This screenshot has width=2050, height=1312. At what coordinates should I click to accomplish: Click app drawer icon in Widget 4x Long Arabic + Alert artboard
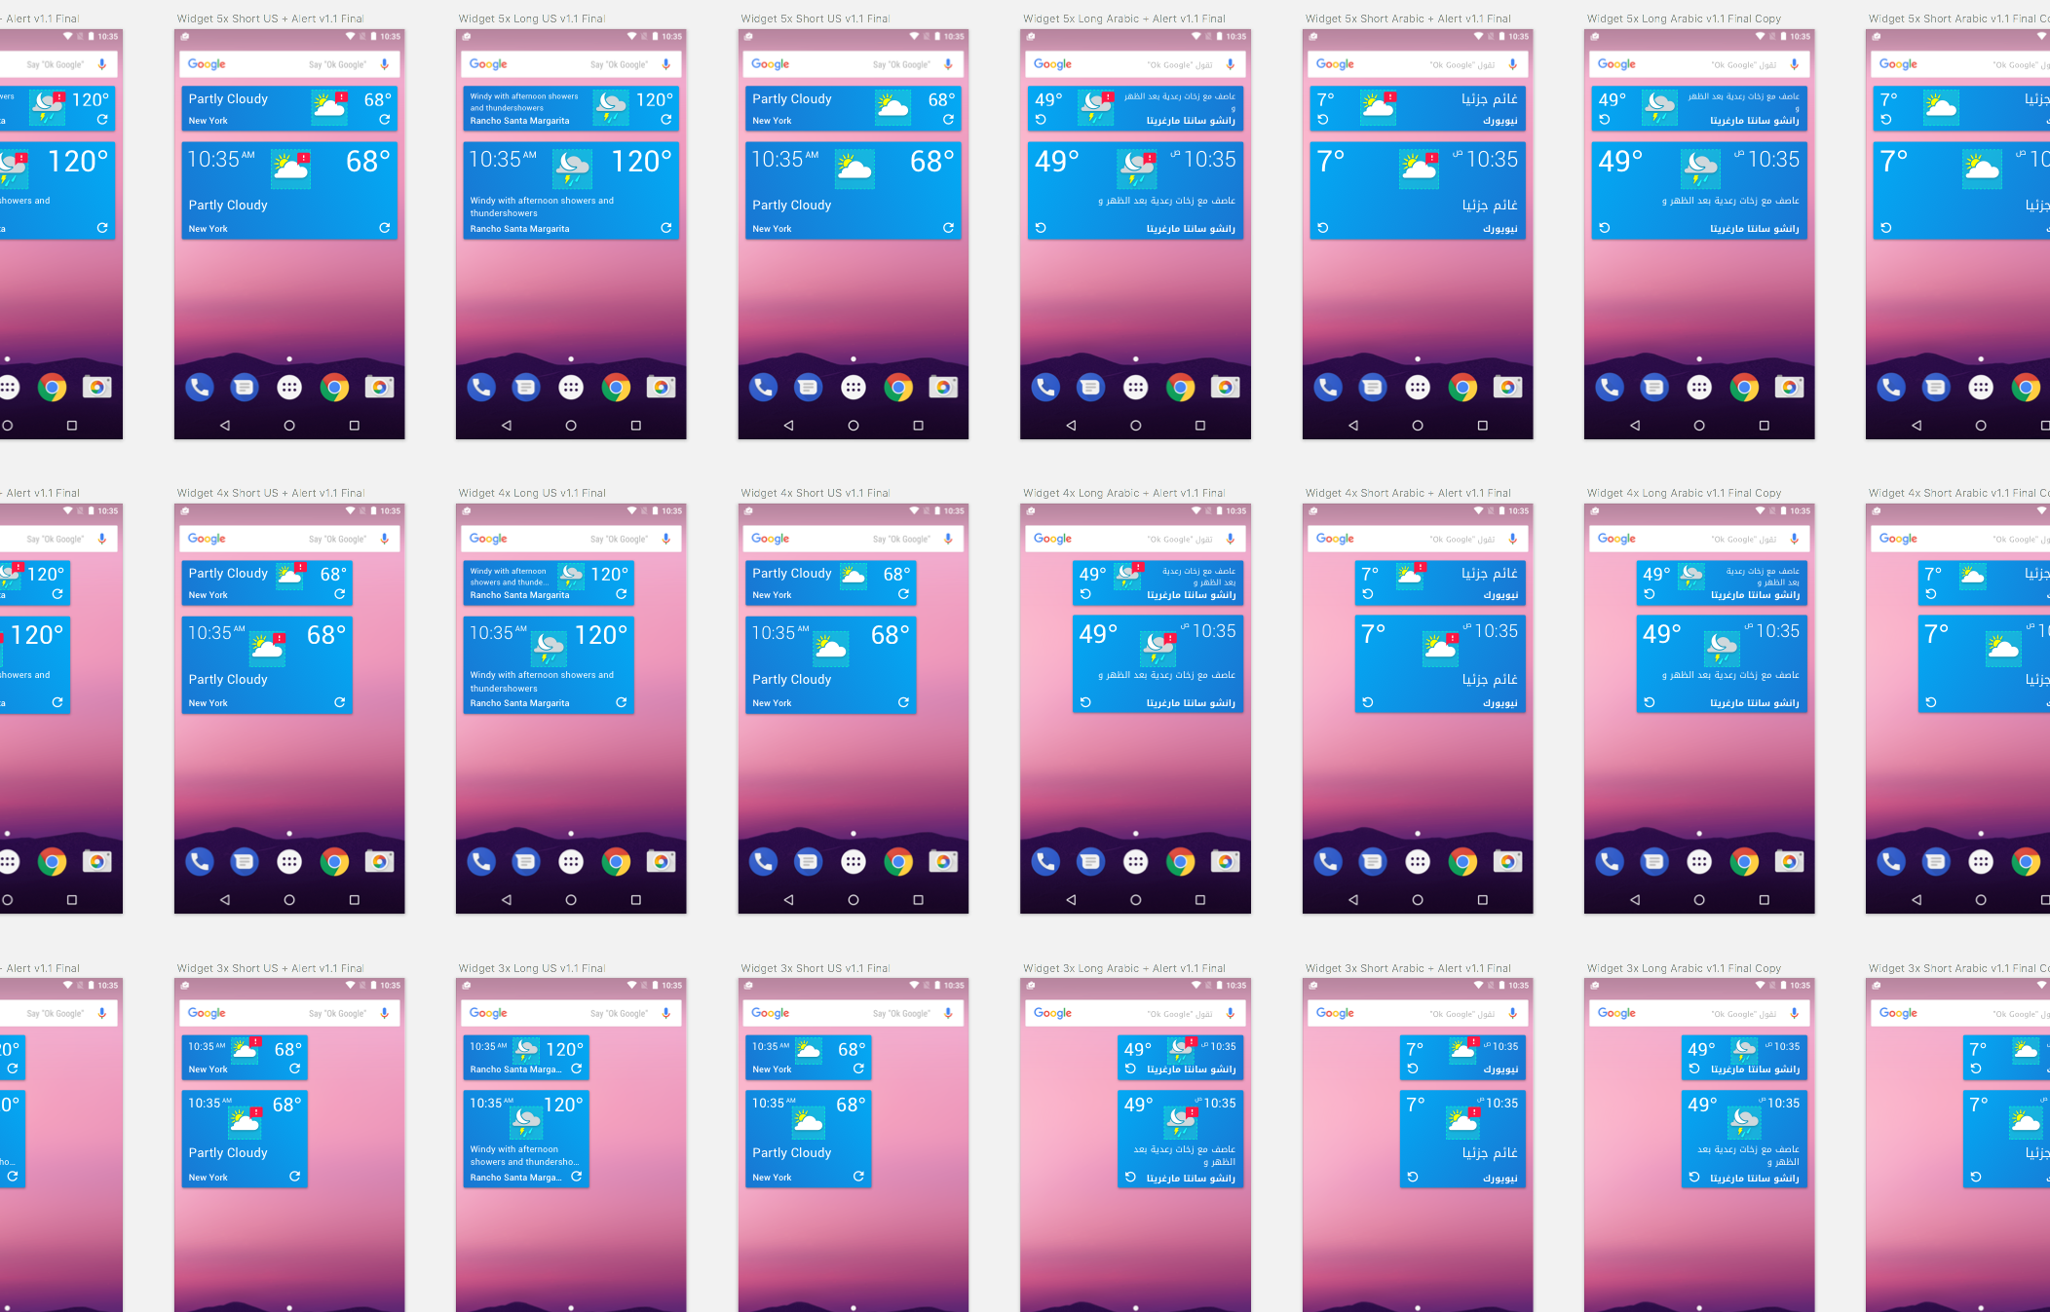(x=1135, y=862)
